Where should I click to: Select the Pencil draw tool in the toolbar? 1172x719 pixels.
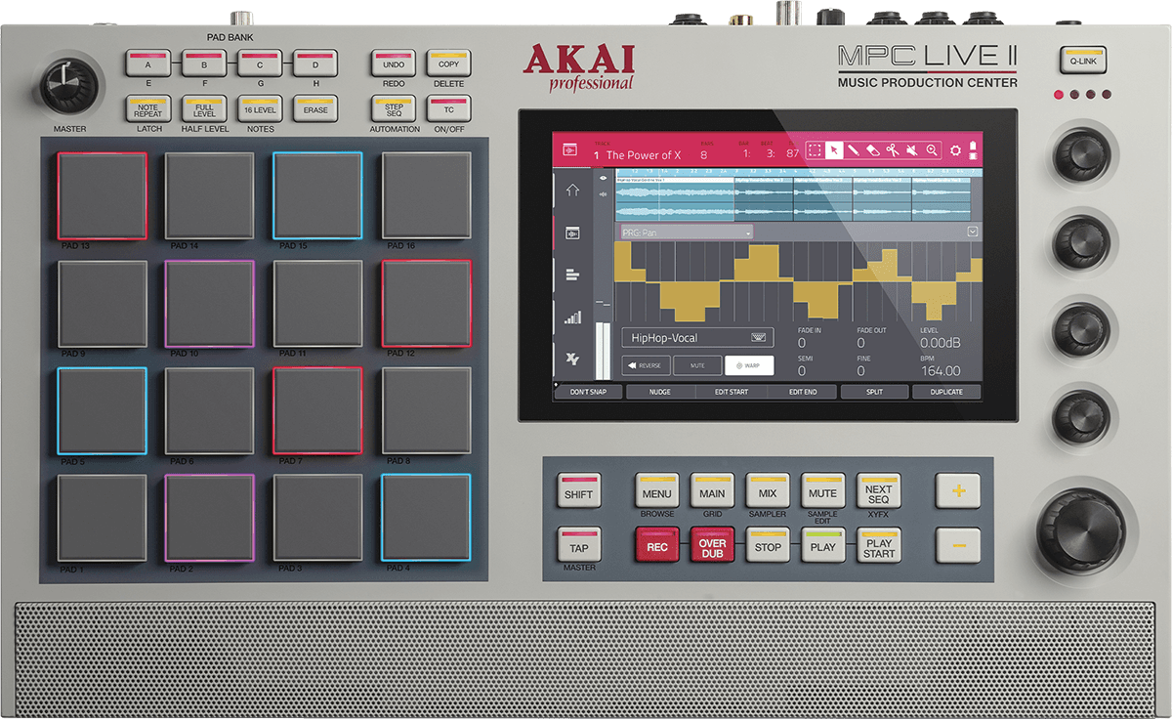854,149
